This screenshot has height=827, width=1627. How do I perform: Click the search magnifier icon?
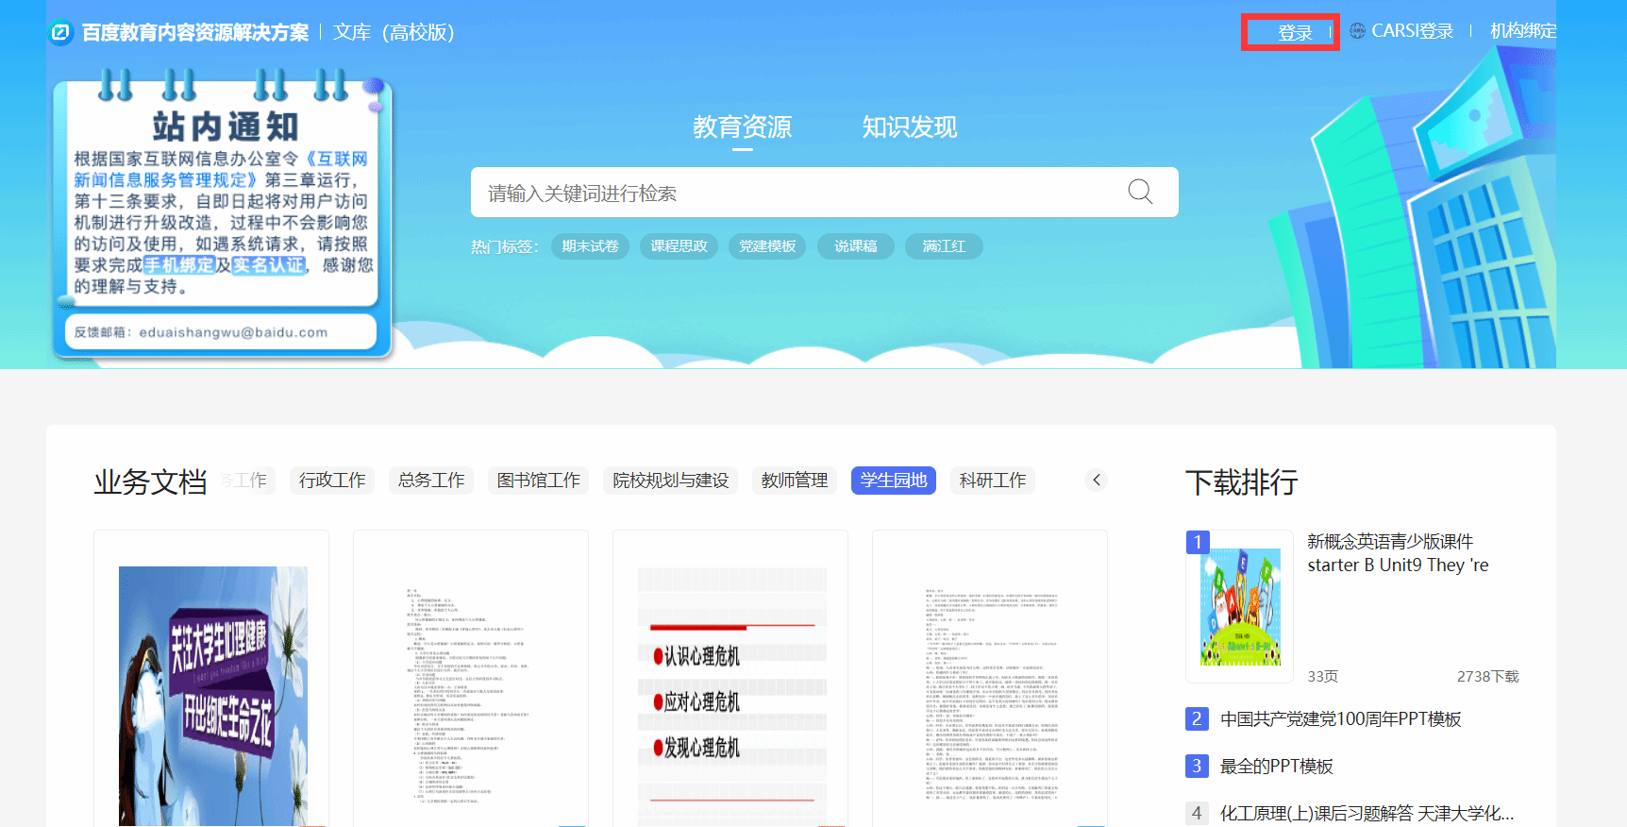coord(1140,192)
